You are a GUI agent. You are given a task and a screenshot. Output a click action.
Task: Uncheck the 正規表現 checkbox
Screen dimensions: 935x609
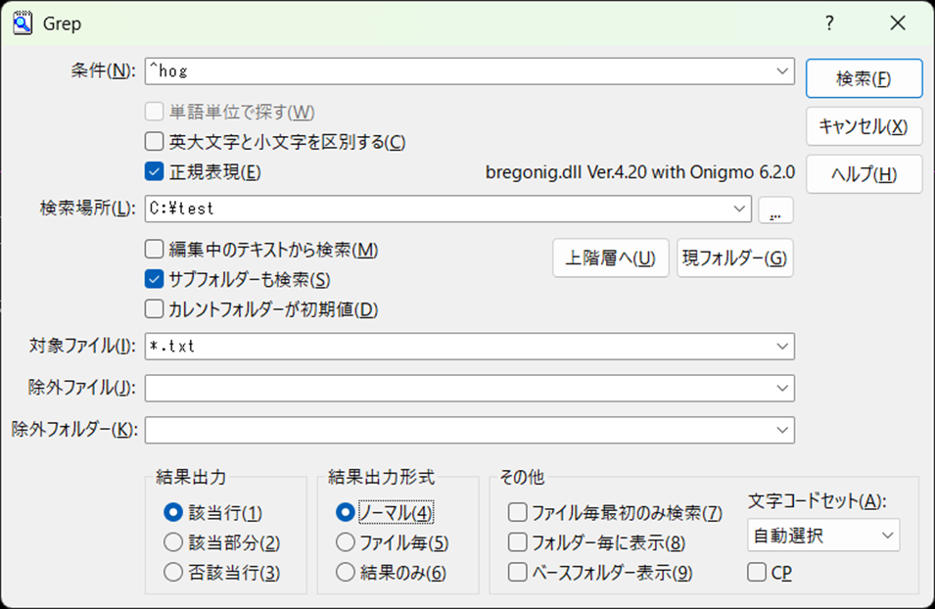(x=154, y=171)
